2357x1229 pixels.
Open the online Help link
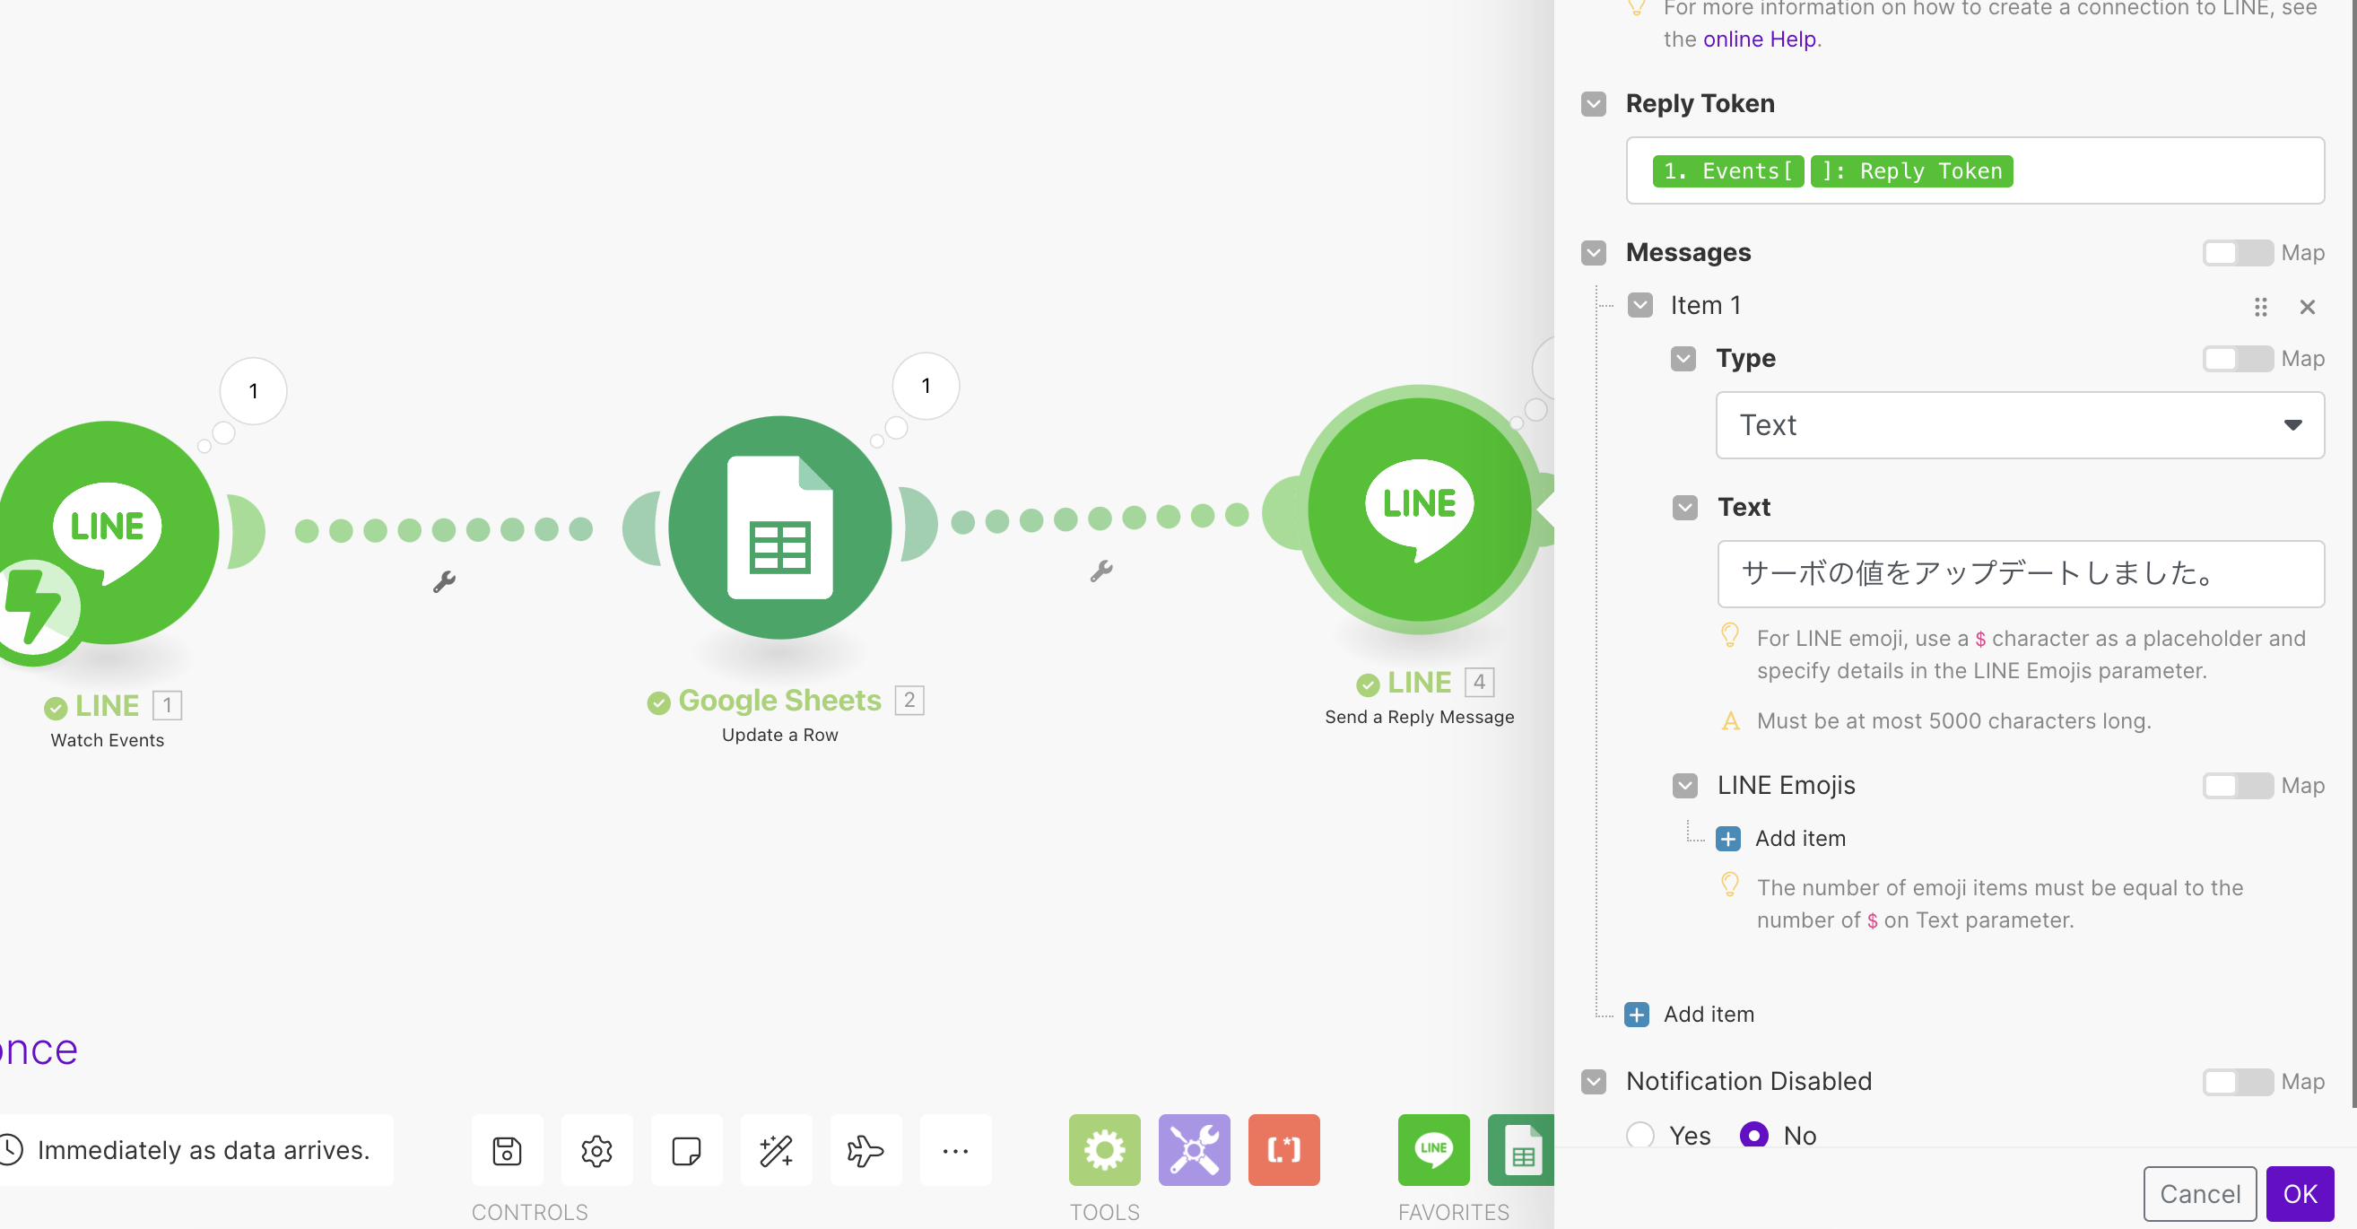1759,39
